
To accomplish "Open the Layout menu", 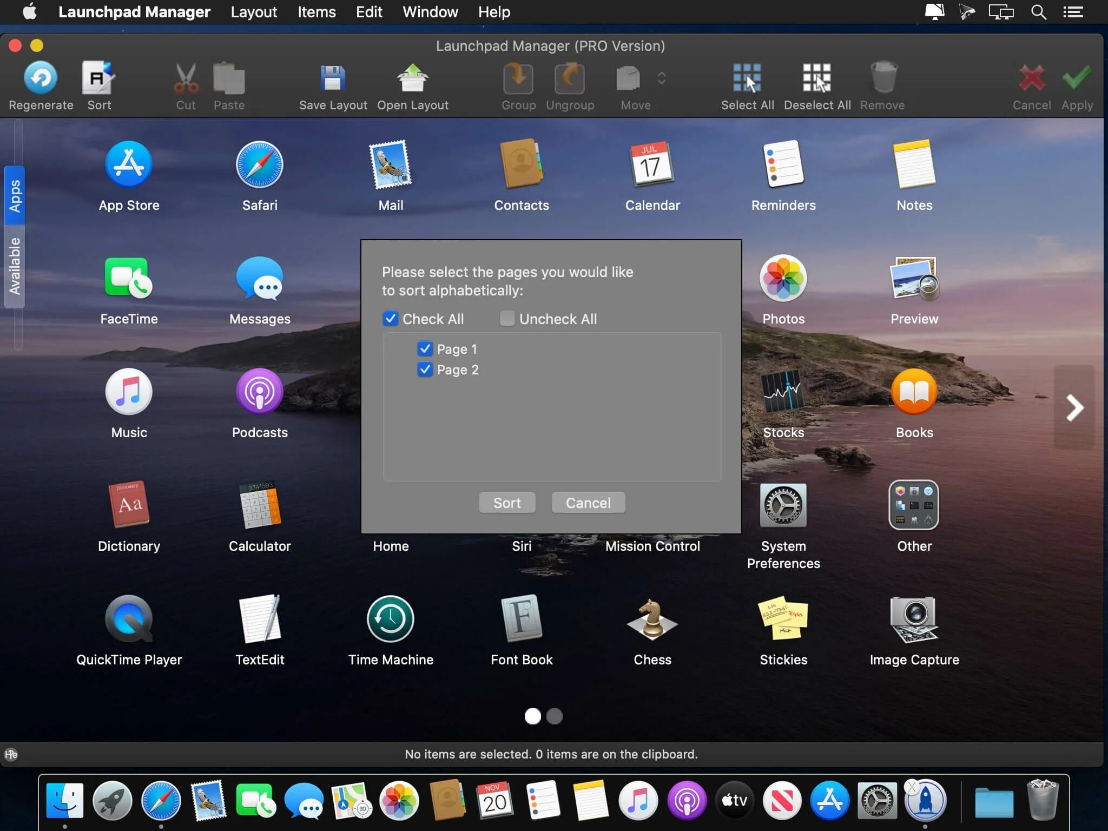I will (x=253, y=12).
